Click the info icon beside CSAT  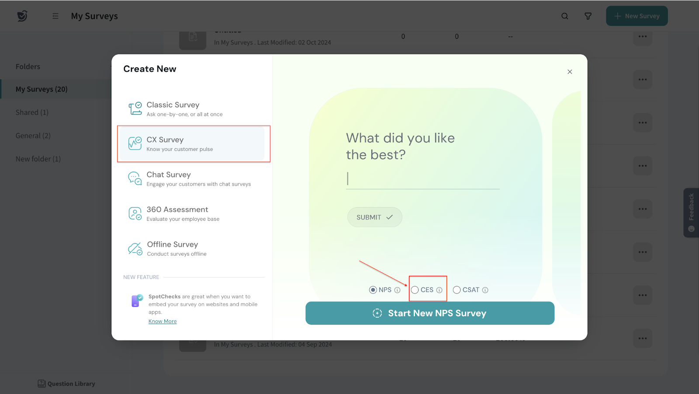485,290
